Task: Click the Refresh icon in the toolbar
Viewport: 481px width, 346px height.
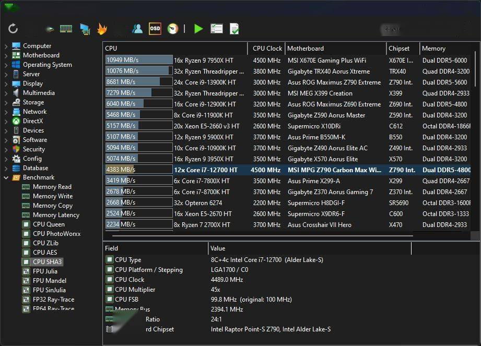Action: pyautogui.click(x=13, y=29)
